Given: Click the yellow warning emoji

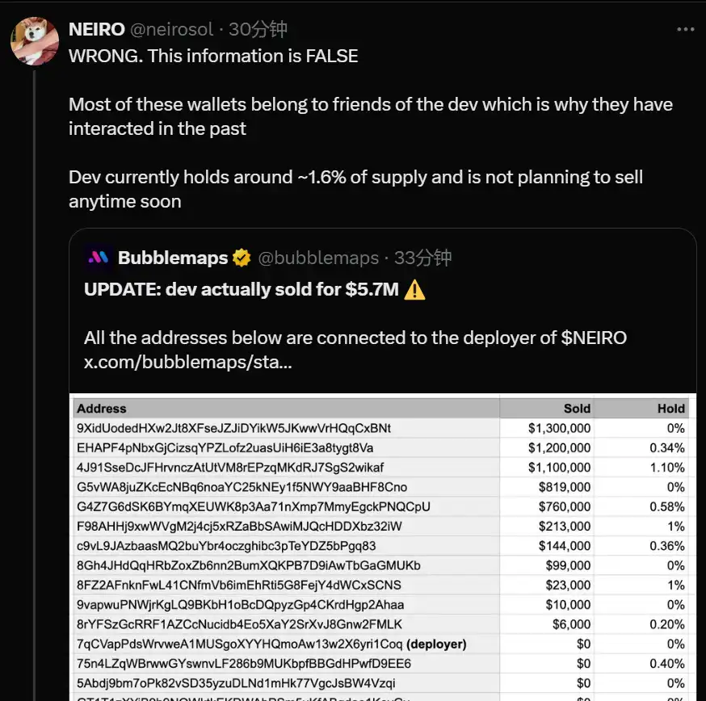Looking at the screenshot, I should tap(414, 289).
